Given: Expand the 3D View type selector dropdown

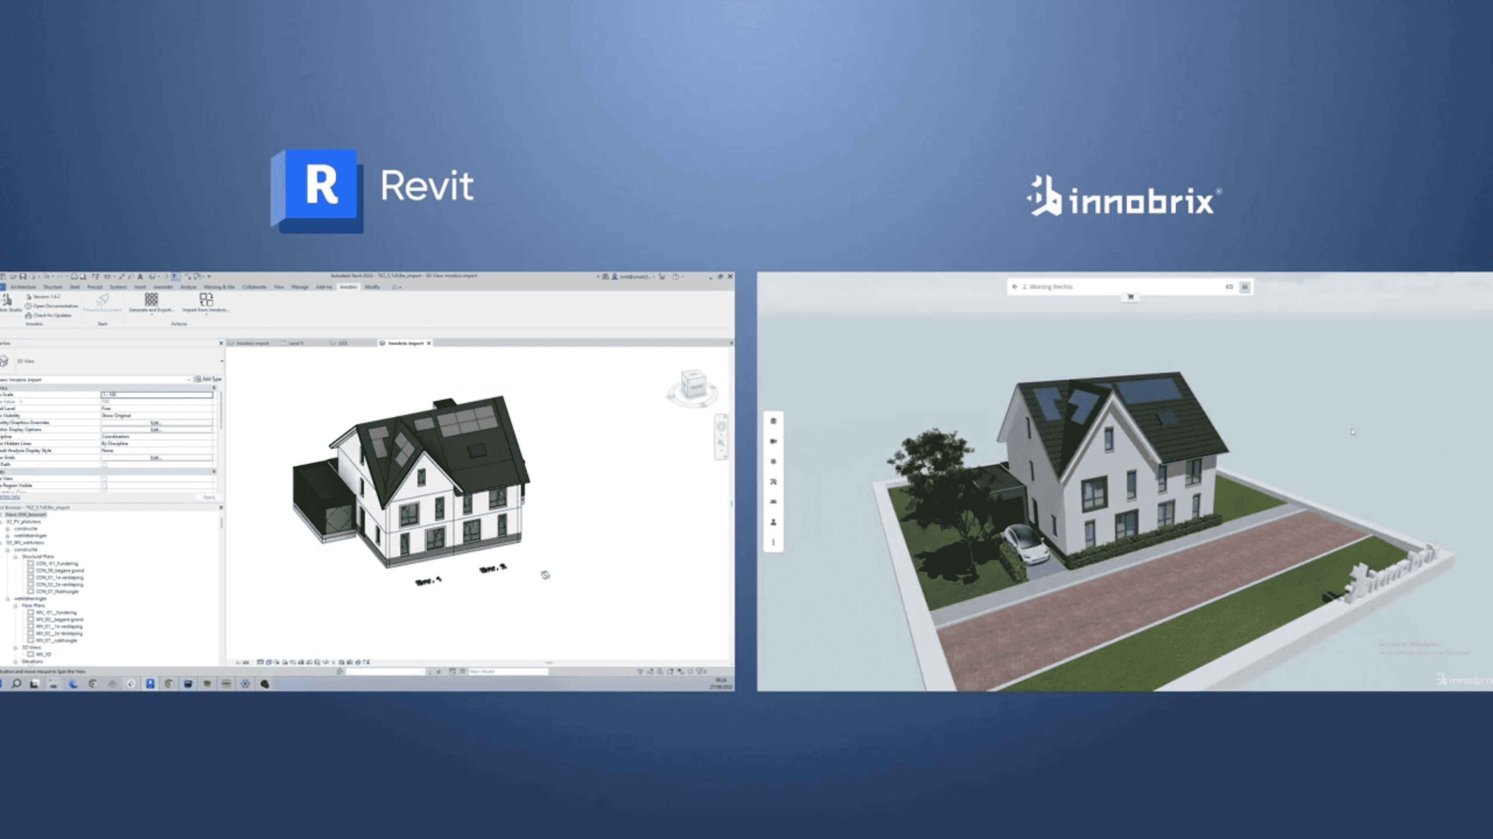Looking at the screenshot, I should click(x=221, y=361).
